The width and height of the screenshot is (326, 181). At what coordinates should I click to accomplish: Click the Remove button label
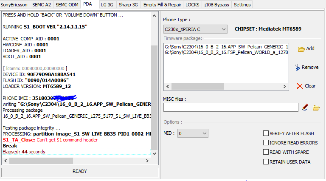[x=310, y=67]
